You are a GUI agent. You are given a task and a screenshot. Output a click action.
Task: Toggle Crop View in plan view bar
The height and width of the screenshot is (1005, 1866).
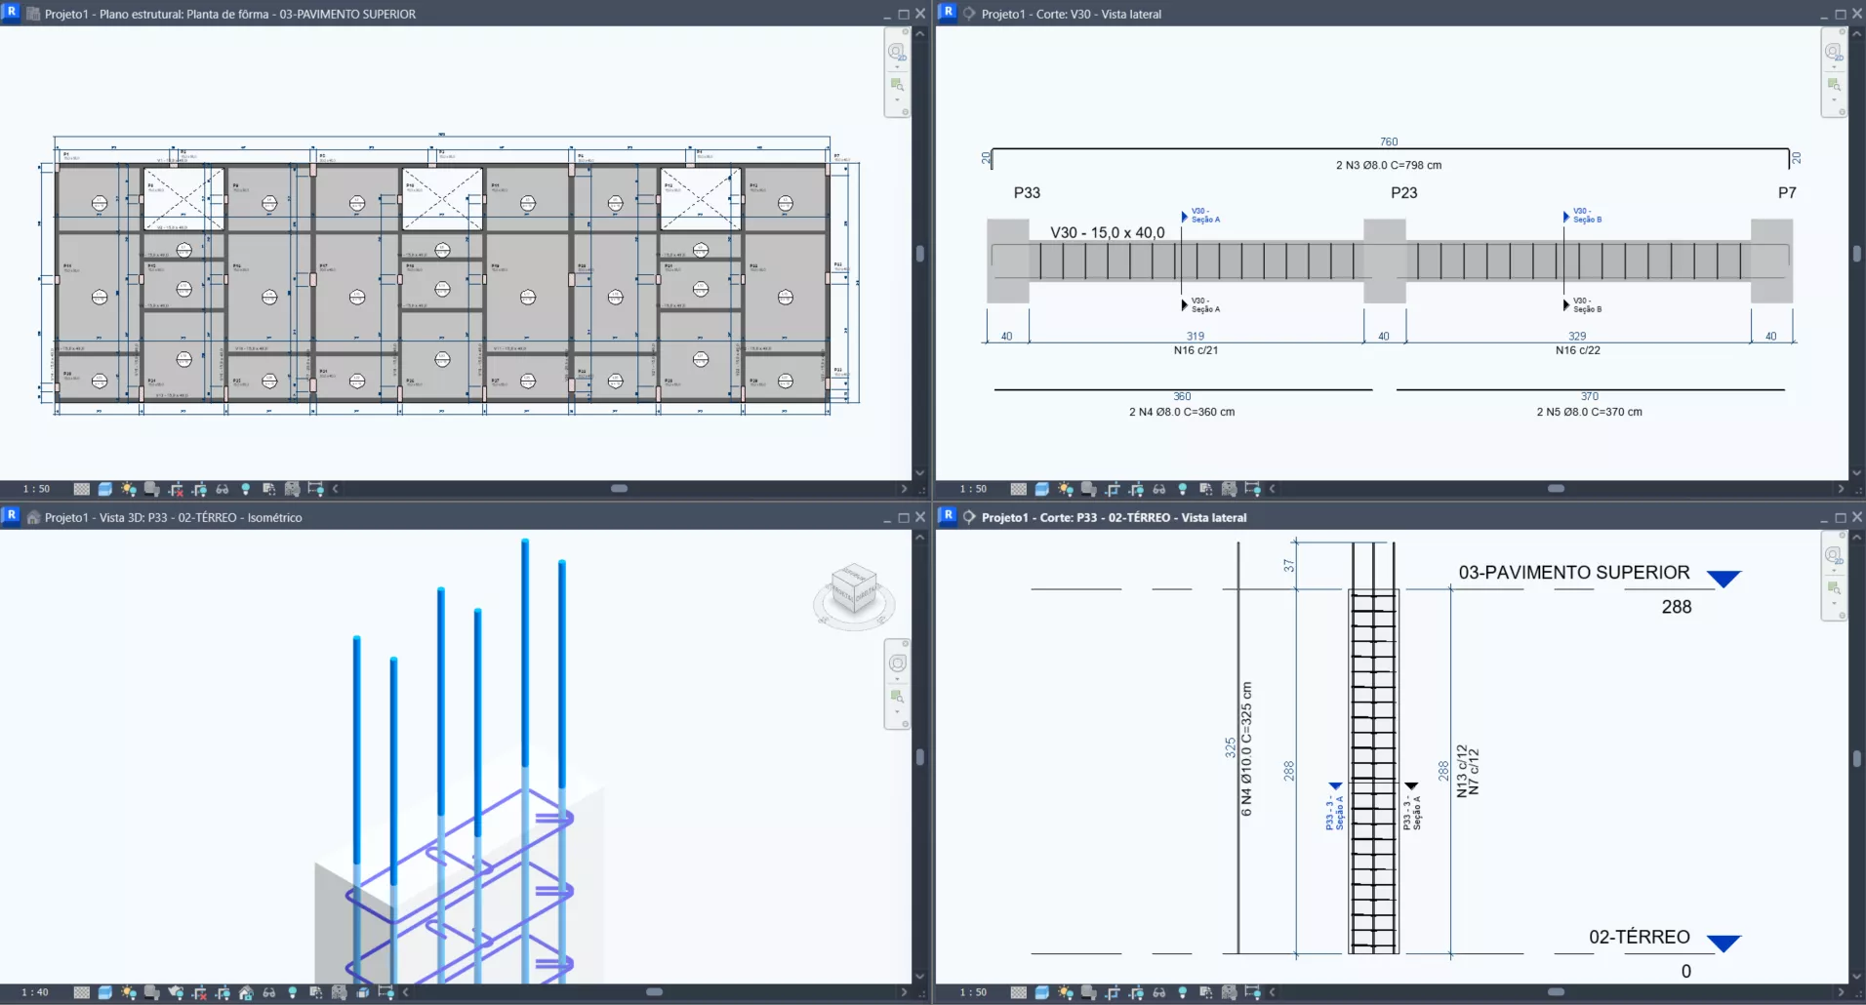176,489
